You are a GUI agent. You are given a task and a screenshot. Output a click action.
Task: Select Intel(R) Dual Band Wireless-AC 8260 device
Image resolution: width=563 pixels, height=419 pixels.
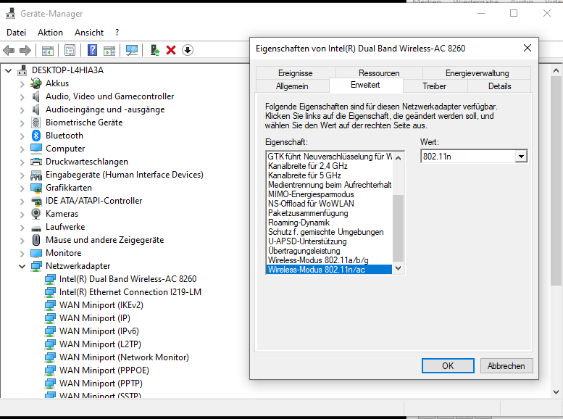128,279
